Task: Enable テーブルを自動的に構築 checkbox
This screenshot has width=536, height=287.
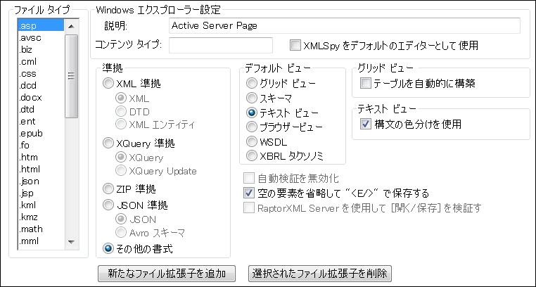Action: 365,84
